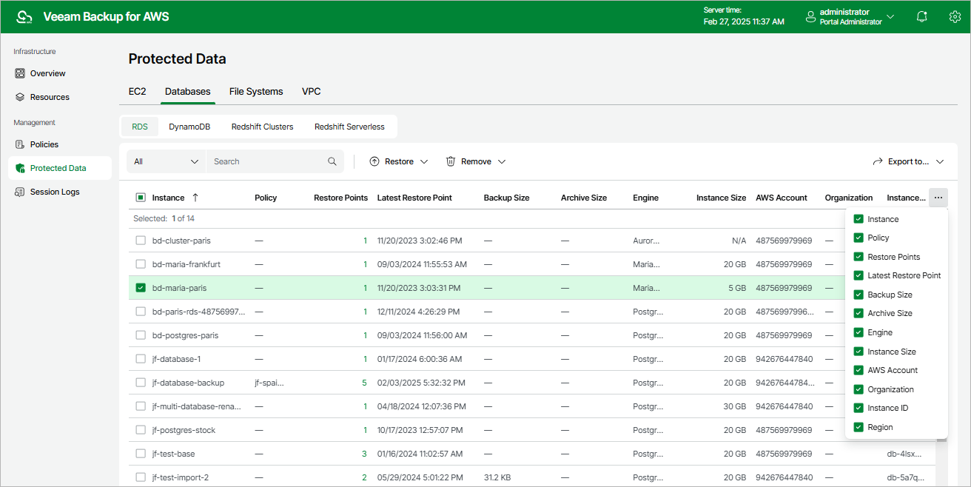Screen dimensions: 971x487
Task: Open the settings gear icon
Action: click(x=955, y=16)
